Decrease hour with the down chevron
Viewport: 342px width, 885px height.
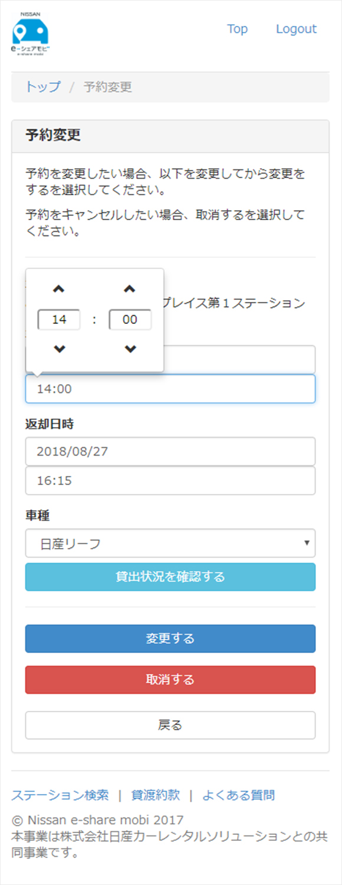pyautogui.click(x=59, y=349)
